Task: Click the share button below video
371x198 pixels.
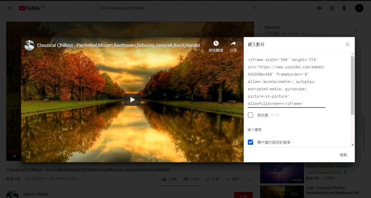Action: click(212, 179)
